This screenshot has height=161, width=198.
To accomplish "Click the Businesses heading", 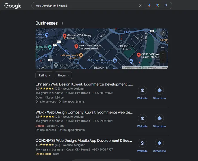I will click(x=47, y=23).
